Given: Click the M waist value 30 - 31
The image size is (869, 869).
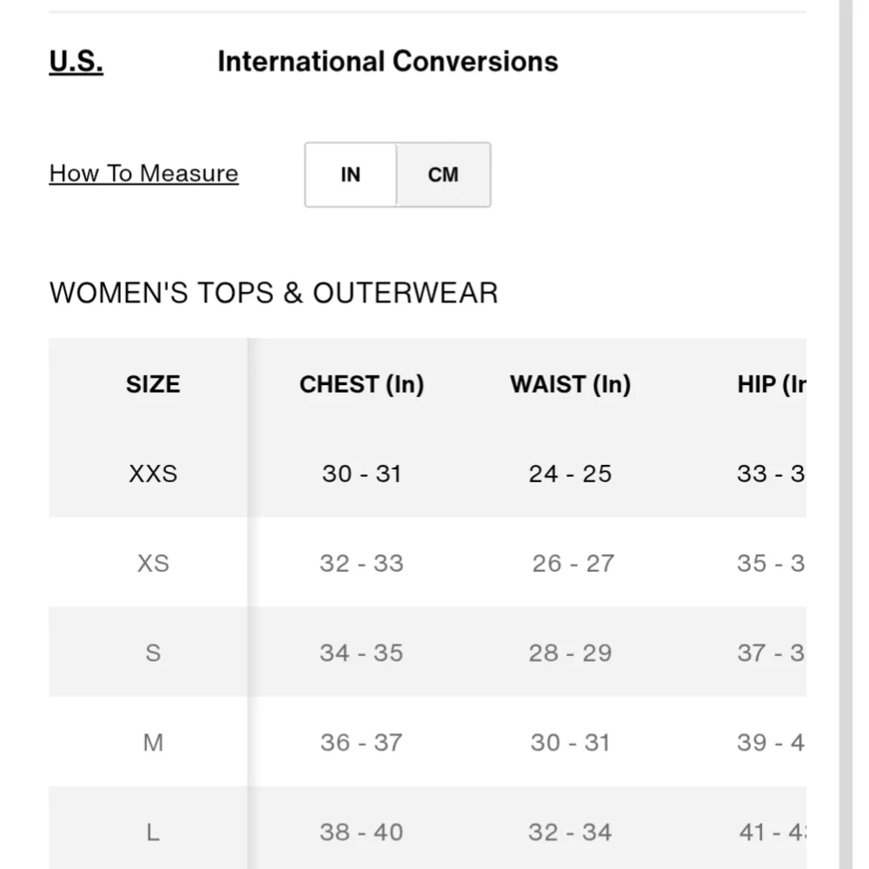Looking at the screenshot, I should 570,743.
